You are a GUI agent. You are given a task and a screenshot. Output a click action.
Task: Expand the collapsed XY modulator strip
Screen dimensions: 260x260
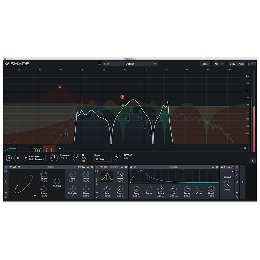[x=237, y=182]
